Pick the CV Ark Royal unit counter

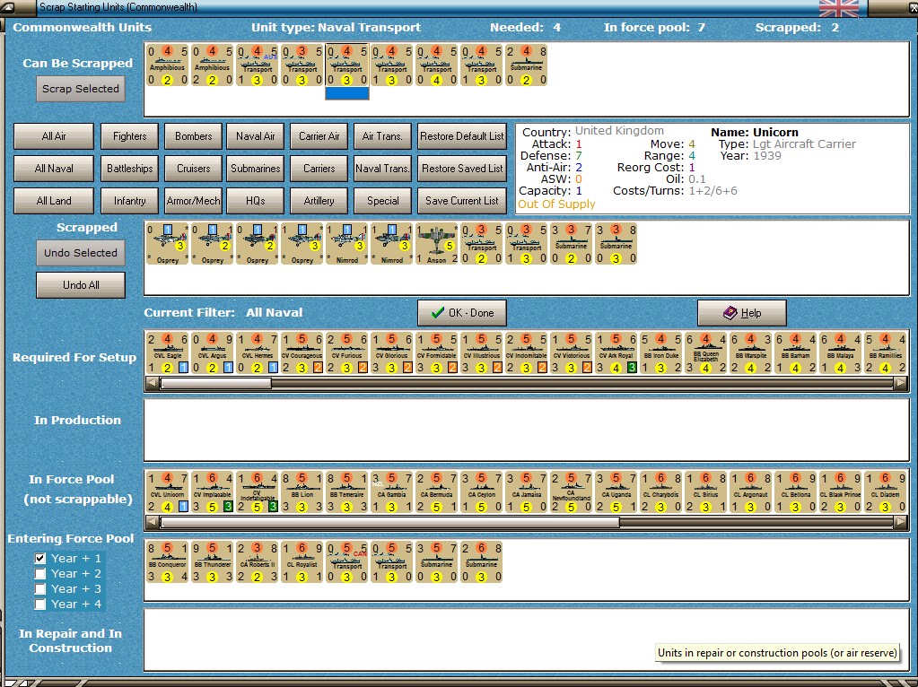coord(616,353)
